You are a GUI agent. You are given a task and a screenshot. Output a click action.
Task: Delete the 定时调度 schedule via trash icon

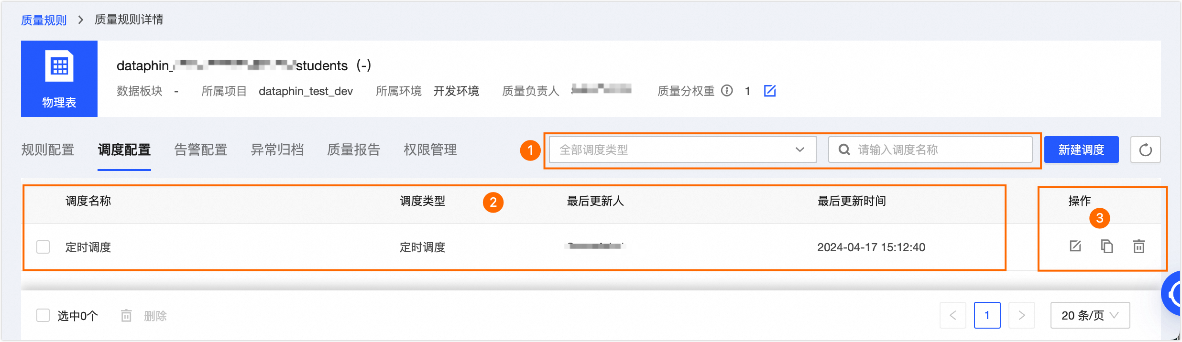point(1139,246)
